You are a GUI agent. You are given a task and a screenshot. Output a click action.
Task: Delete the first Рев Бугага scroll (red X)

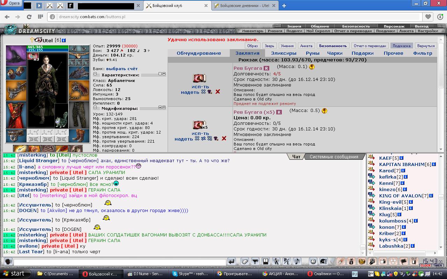click(218, 92)
